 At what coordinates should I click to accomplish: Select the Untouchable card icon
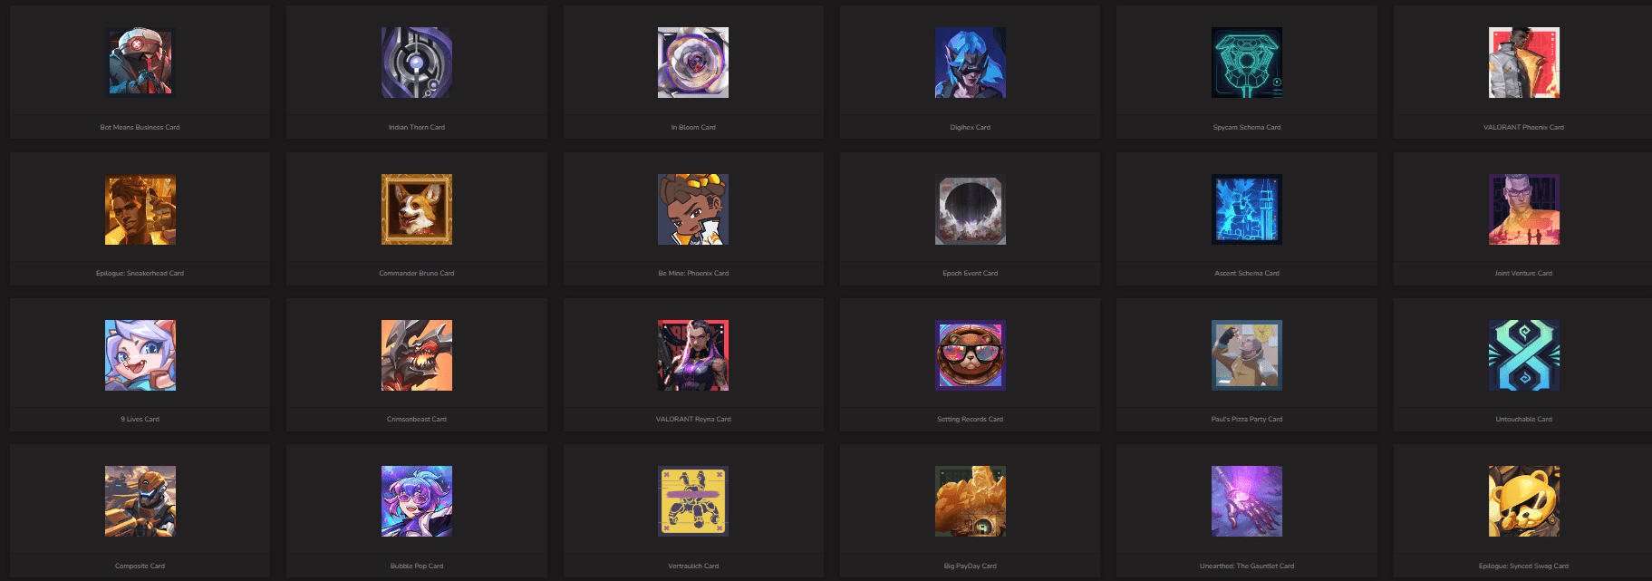1524,355
